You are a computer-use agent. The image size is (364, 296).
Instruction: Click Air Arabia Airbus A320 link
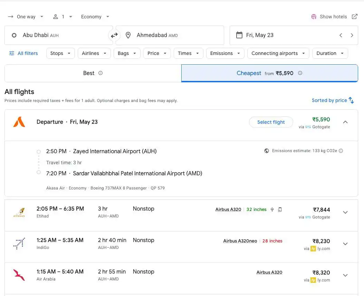coord(269,272)
